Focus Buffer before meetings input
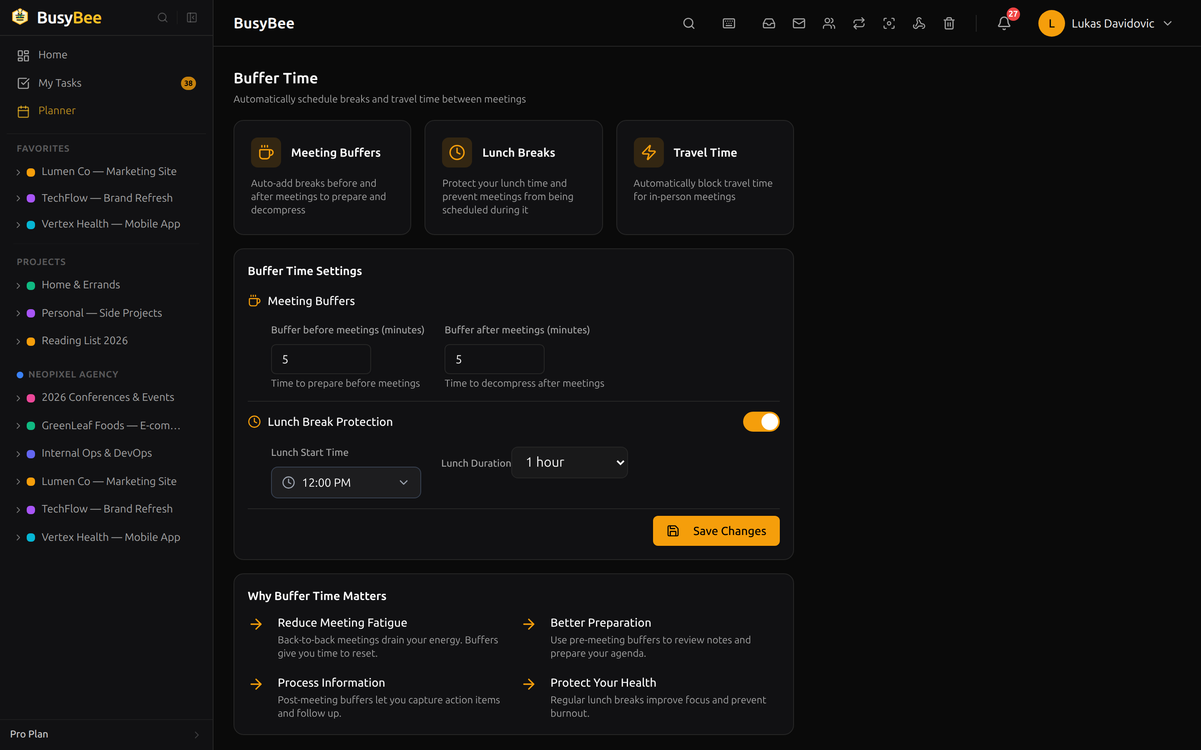 (321, 359)
